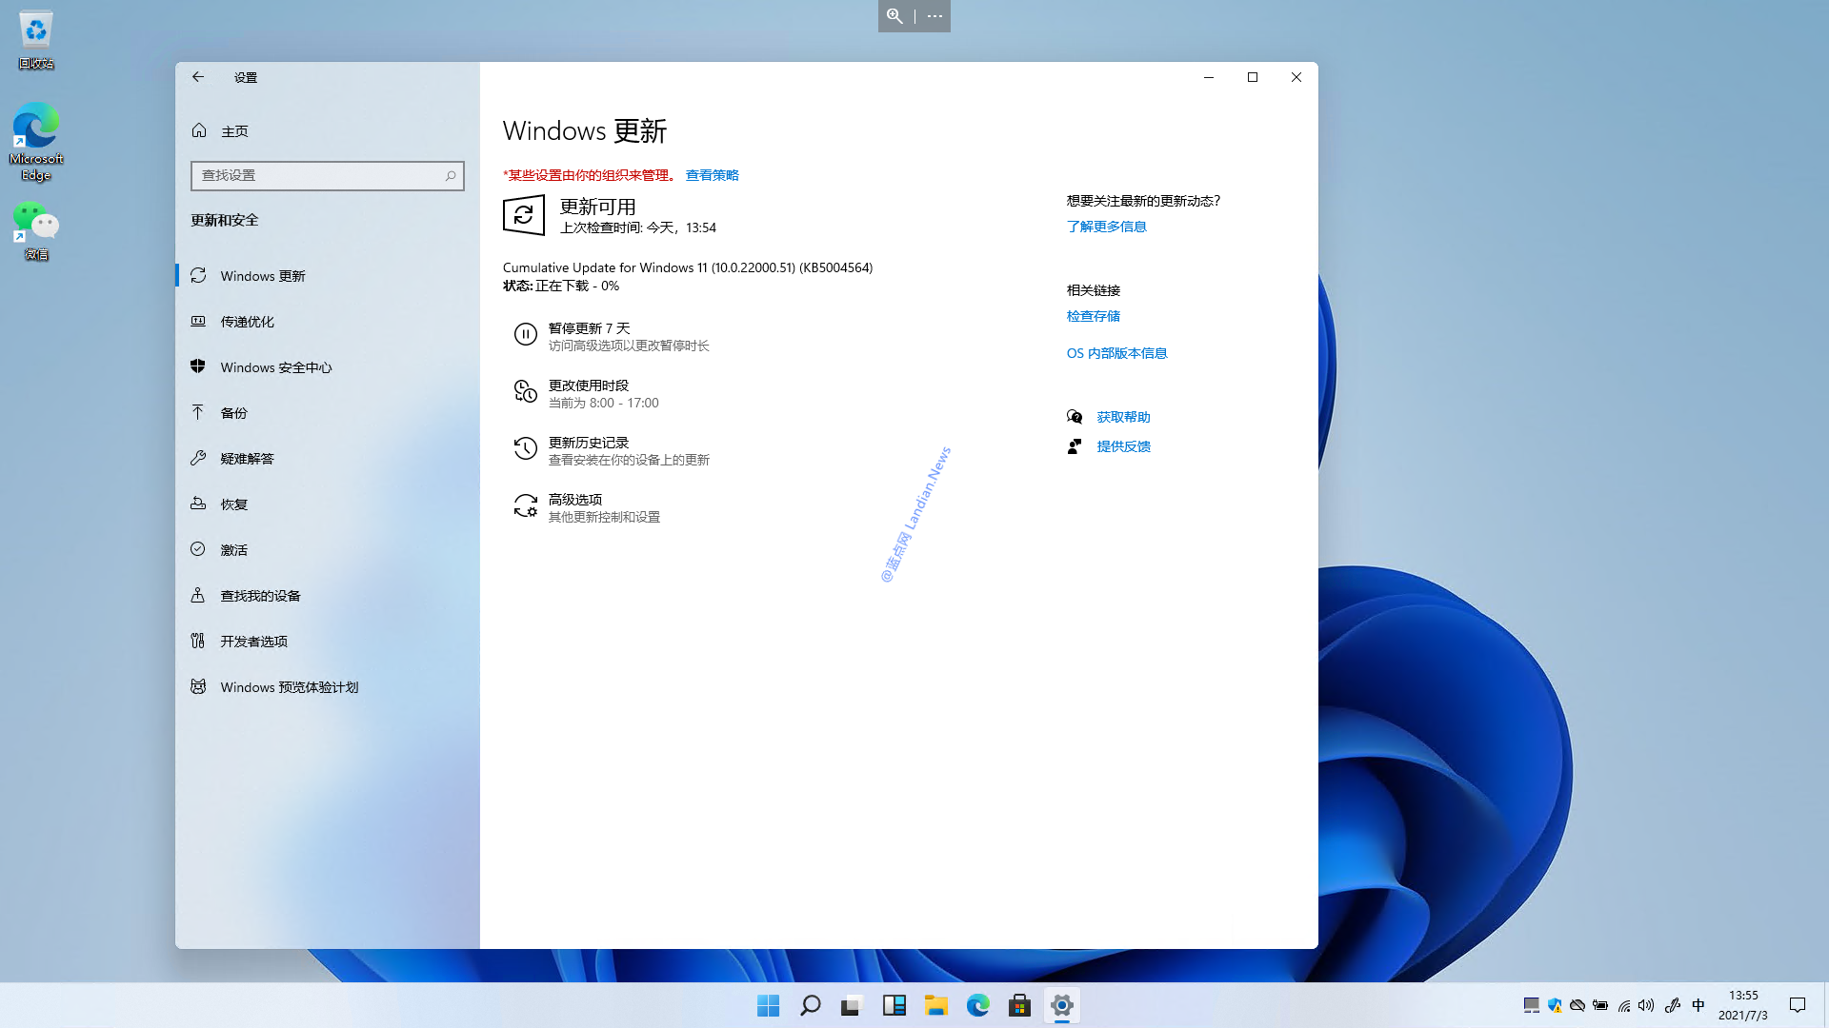This screenshot has height=1028, width=1829.
Task: Open 高级选项 advanced options
Action: (575, 500)
